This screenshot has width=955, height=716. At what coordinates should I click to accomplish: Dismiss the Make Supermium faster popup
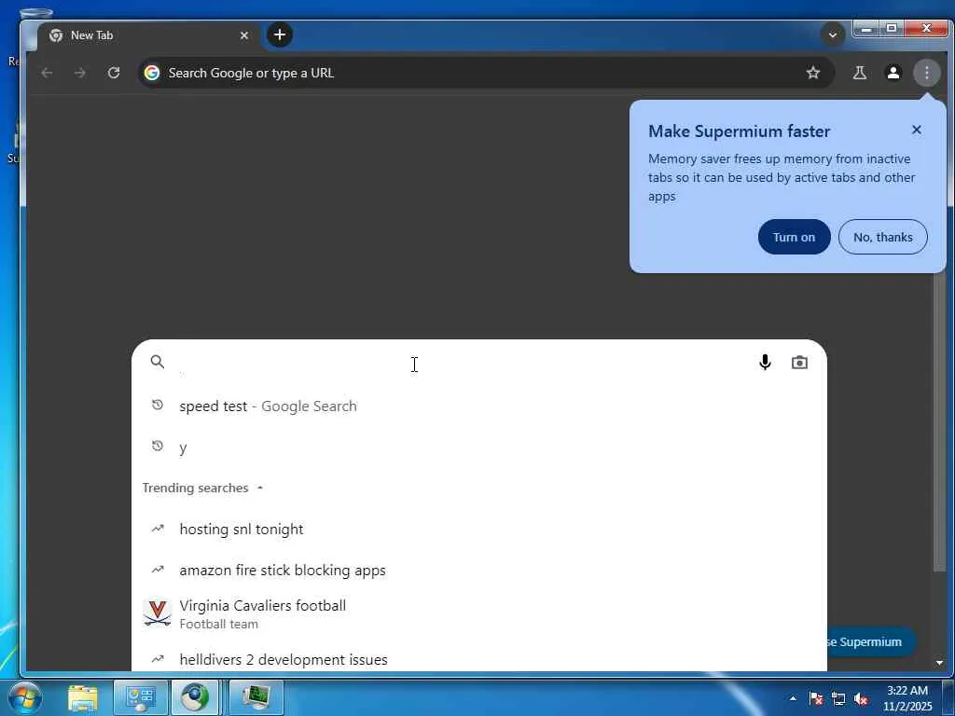[x=917, y=130]
